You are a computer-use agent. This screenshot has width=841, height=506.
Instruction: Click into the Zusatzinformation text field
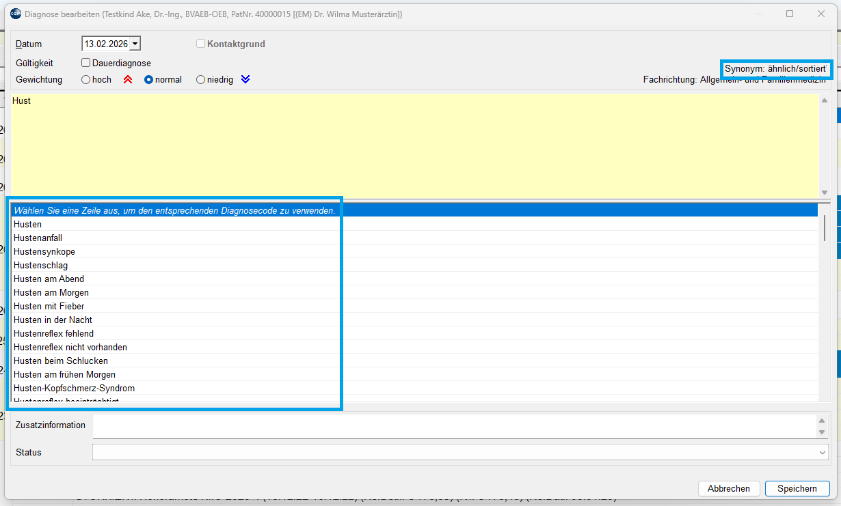[451, 425]
